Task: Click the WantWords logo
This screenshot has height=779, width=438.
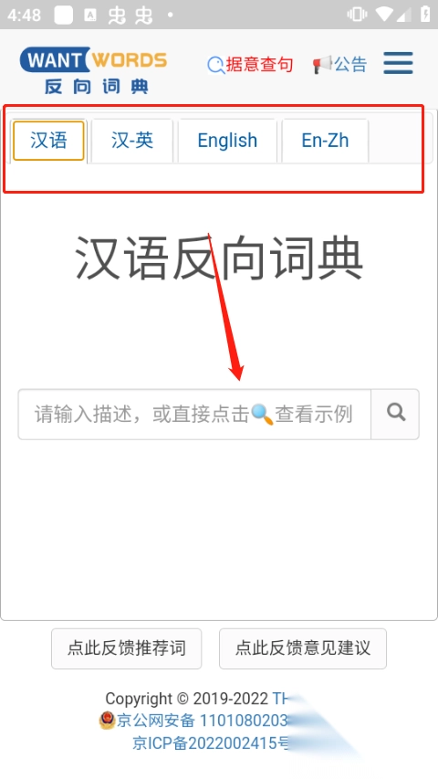Action: 93,70
